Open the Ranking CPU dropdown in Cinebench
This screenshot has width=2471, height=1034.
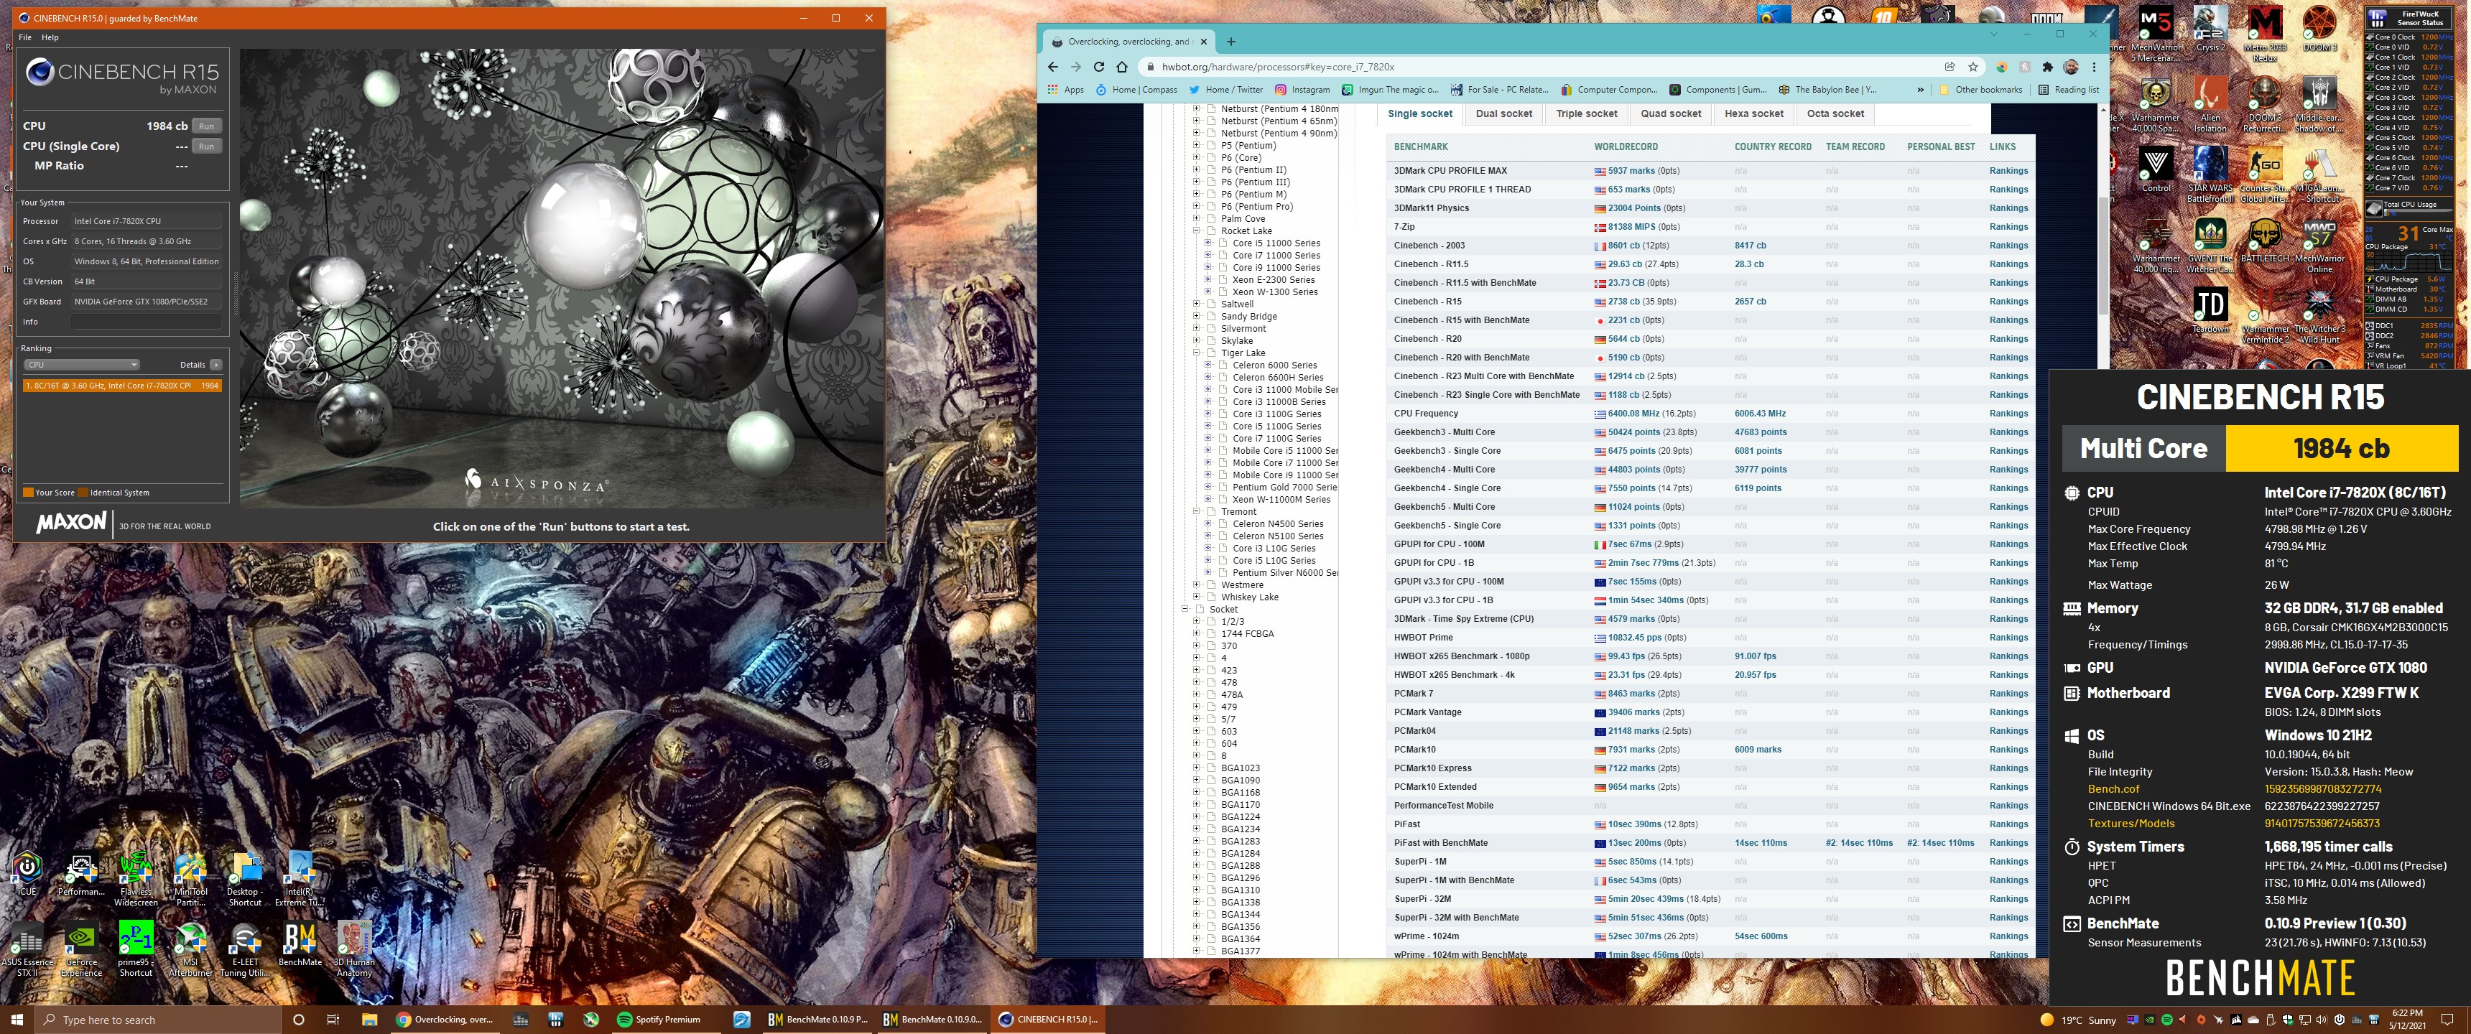(82, 365)
